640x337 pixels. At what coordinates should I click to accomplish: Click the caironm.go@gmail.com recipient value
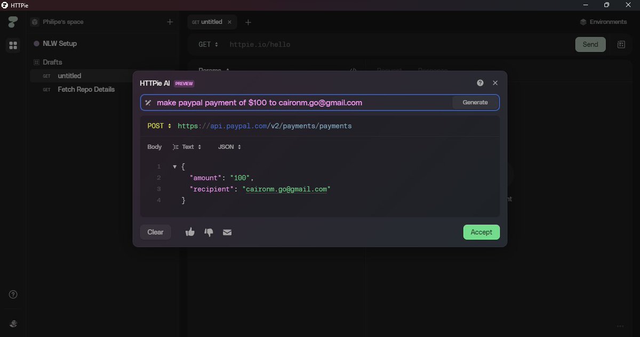(x=287, y=189)
